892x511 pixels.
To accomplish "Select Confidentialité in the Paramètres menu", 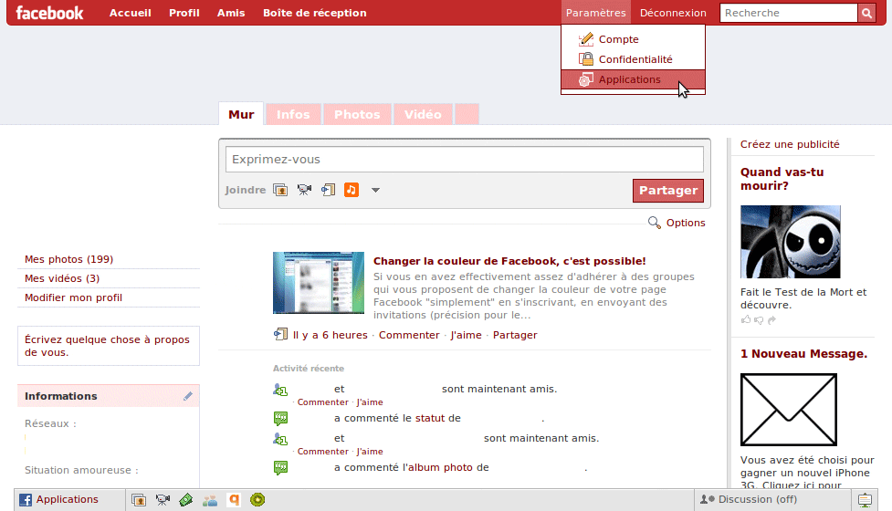I will point(633,59).
